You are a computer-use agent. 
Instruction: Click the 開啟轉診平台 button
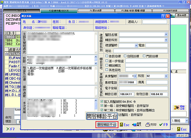click(x=107, y=125)
